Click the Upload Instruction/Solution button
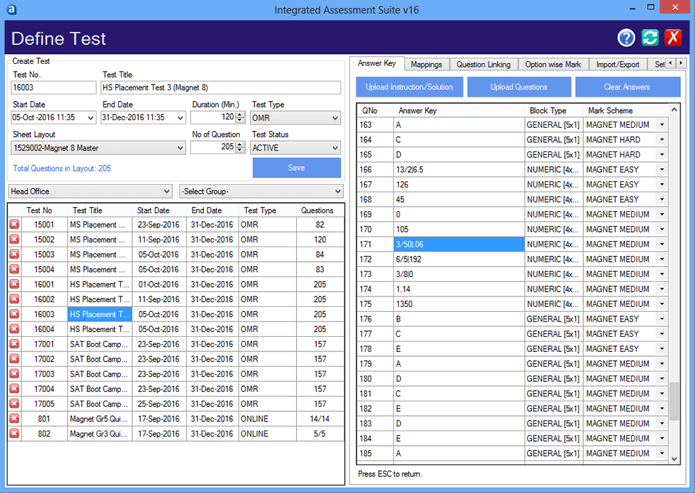 click(409, 87)
